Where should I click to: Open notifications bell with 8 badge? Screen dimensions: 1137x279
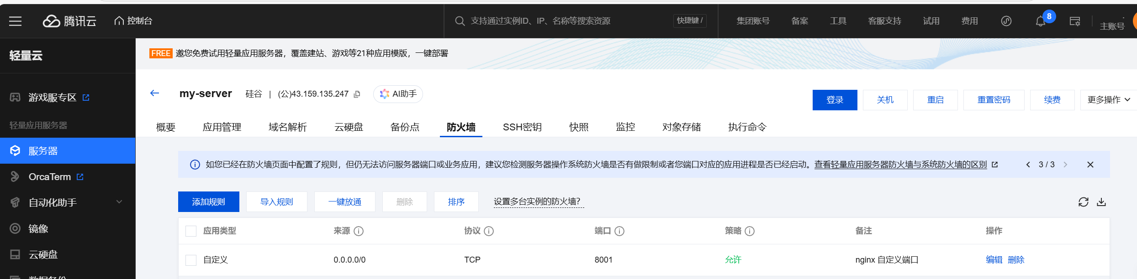(1041, 21)
